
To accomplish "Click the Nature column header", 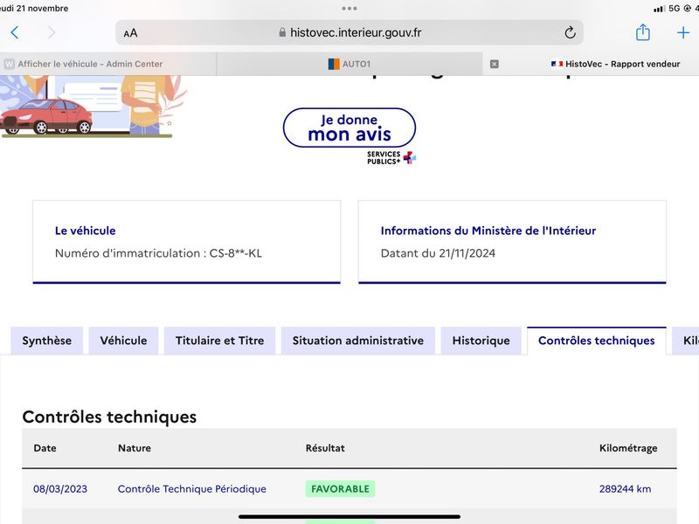I will pyautogui.click(x=135, y=448).
